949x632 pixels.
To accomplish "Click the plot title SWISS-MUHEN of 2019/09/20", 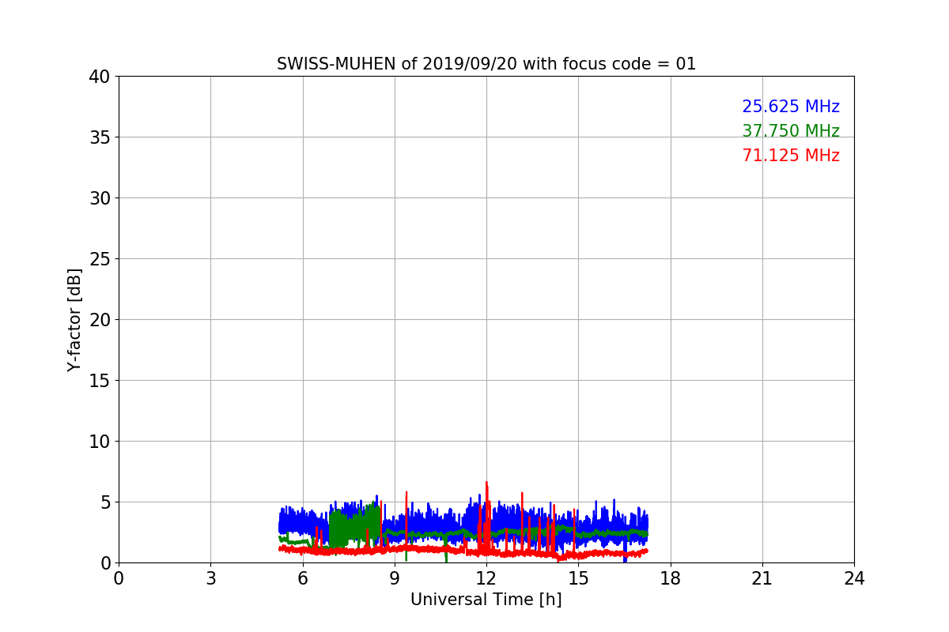I will [x=486, y=64].
